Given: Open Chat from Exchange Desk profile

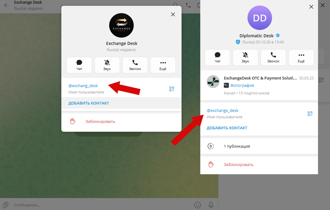Looking at the screenshot, I should point(79,65).
